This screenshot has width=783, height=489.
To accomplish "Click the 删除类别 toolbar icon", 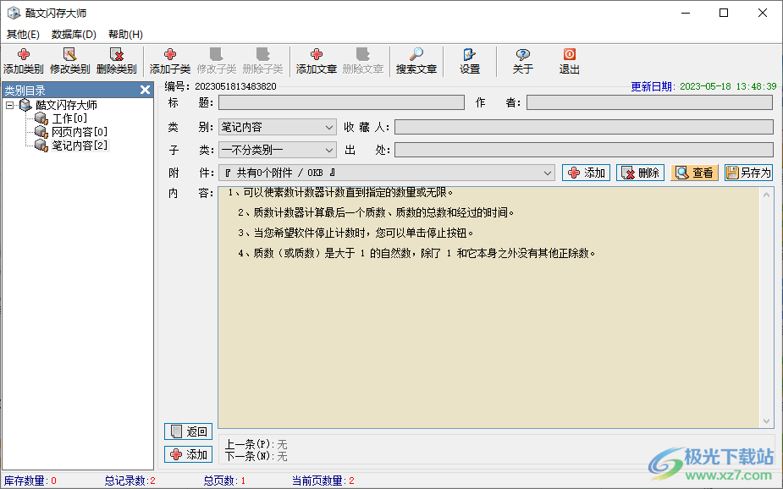I will 116,62.
